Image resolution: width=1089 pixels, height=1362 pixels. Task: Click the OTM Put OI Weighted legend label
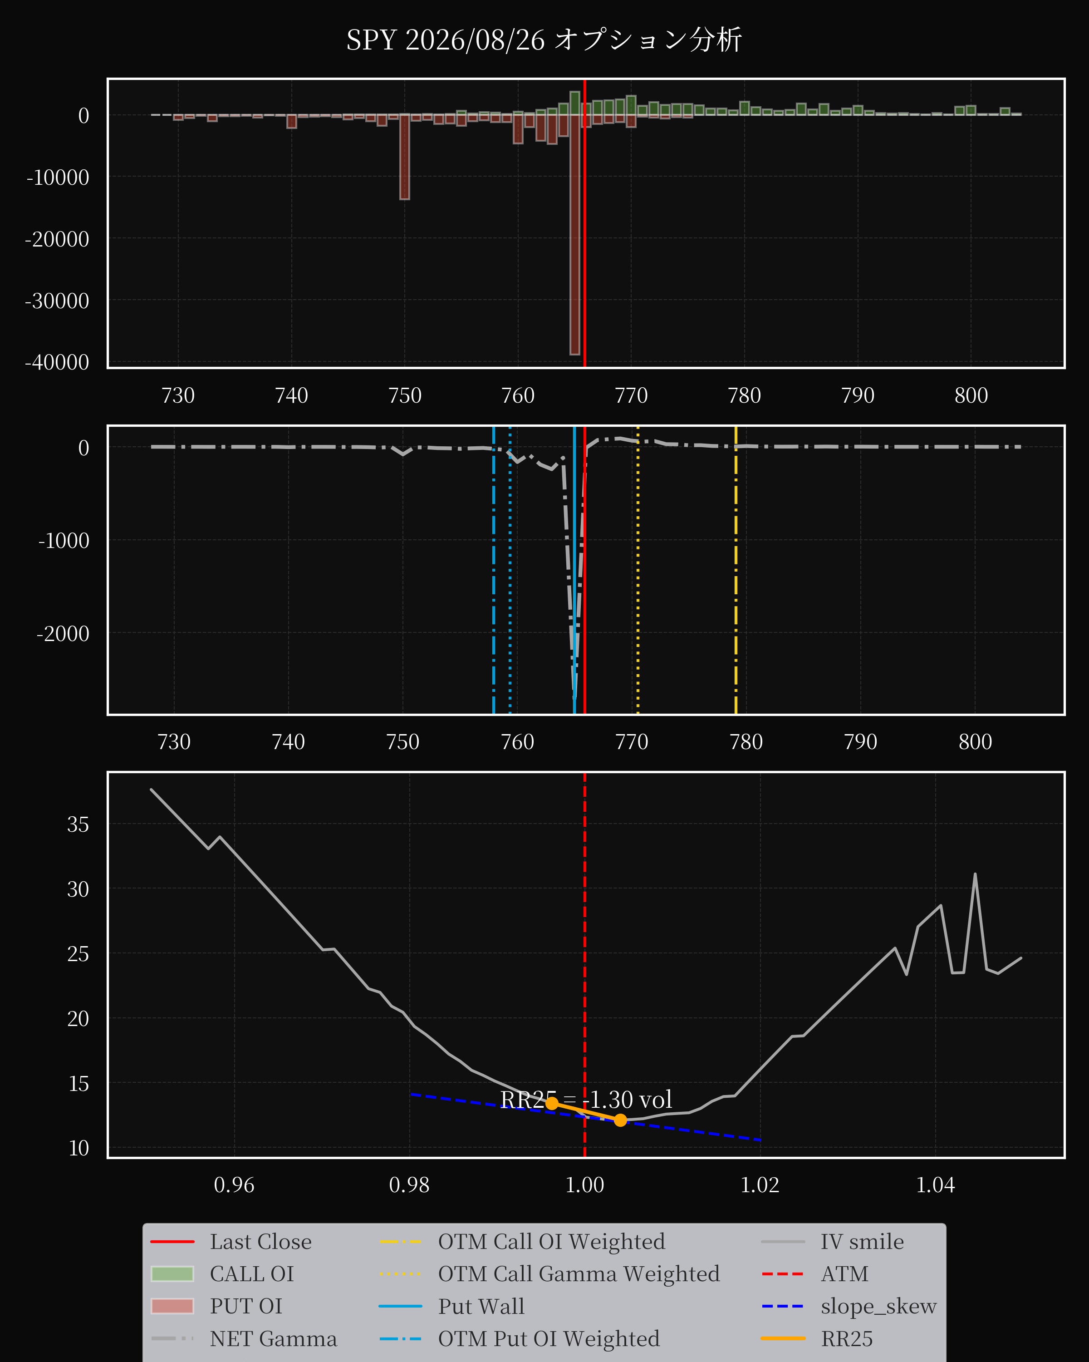549,1339
